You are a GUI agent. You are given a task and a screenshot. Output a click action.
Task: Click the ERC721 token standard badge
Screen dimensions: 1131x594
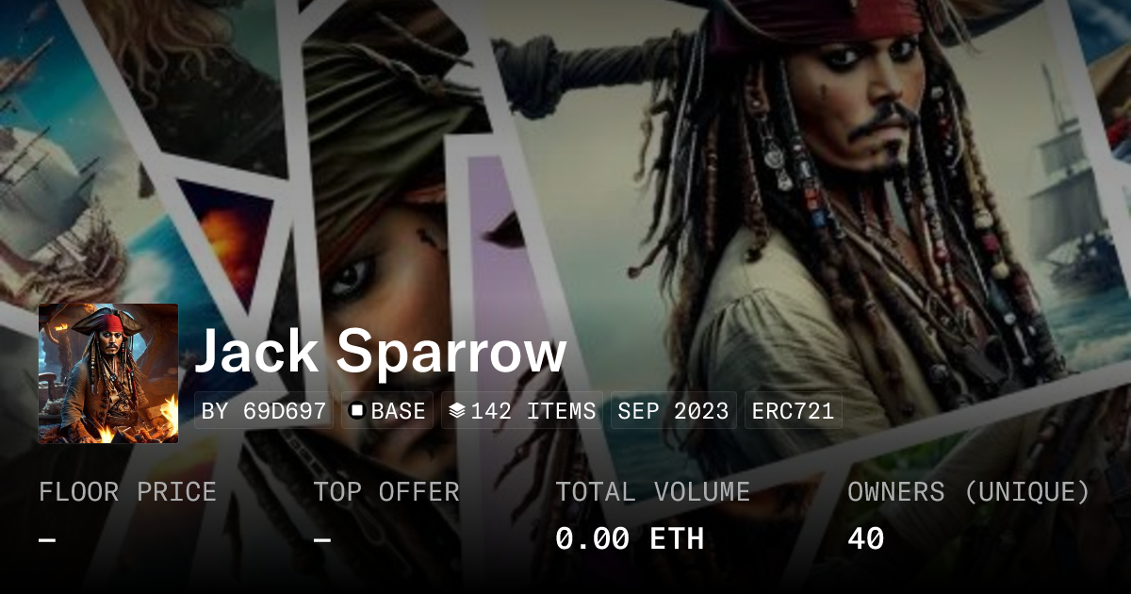tap(793, 411)
